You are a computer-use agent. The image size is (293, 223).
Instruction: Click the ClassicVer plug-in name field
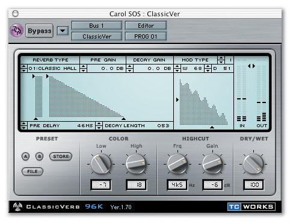pyautogui.click(x=97, y=37)
